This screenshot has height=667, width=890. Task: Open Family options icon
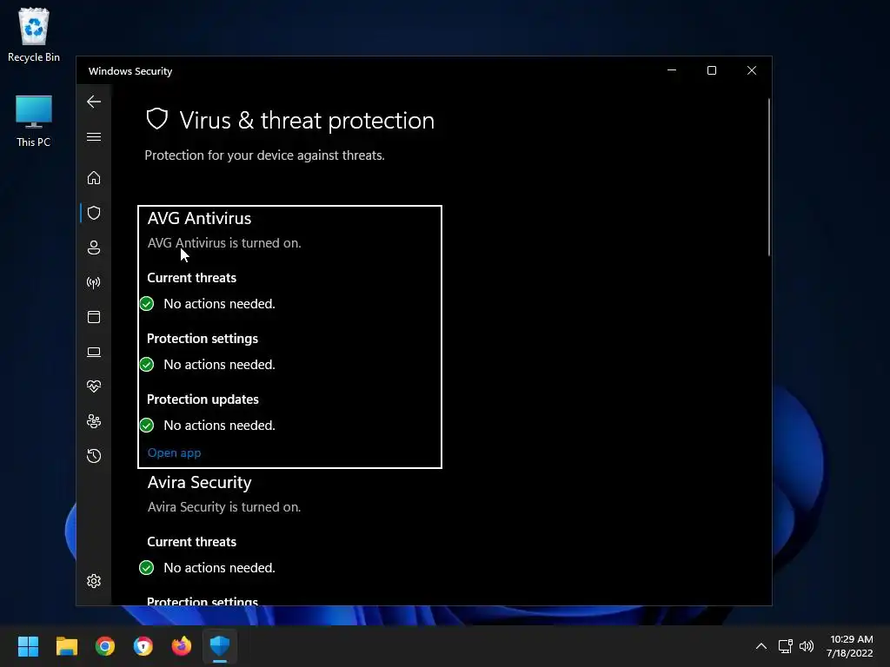[94, 421]
